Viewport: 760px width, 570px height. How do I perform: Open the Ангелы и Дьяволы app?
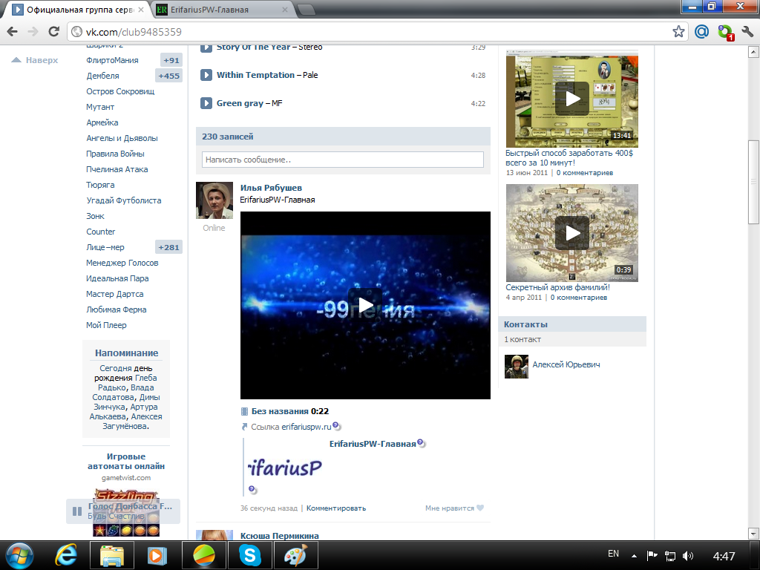click(122, 138)
